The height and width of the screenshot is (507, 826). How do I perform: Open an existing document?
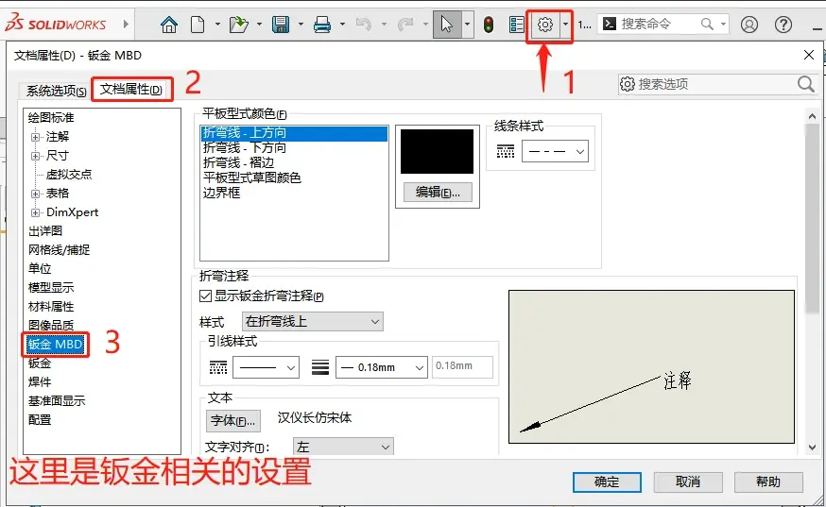click(239, 25)
